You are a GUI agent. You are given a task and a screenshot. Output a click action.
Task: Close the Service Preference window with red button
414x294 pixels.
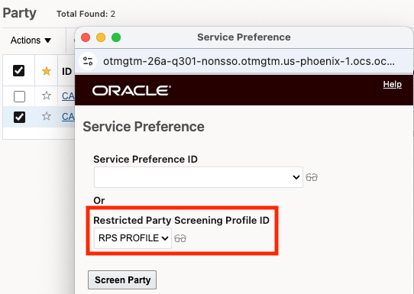(x=86, y=37)
